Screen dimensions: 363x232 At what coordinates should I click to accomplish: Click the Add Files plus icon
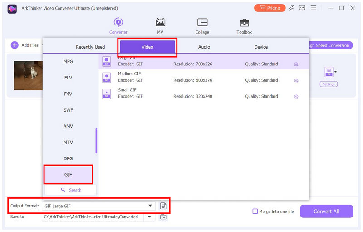15,45
